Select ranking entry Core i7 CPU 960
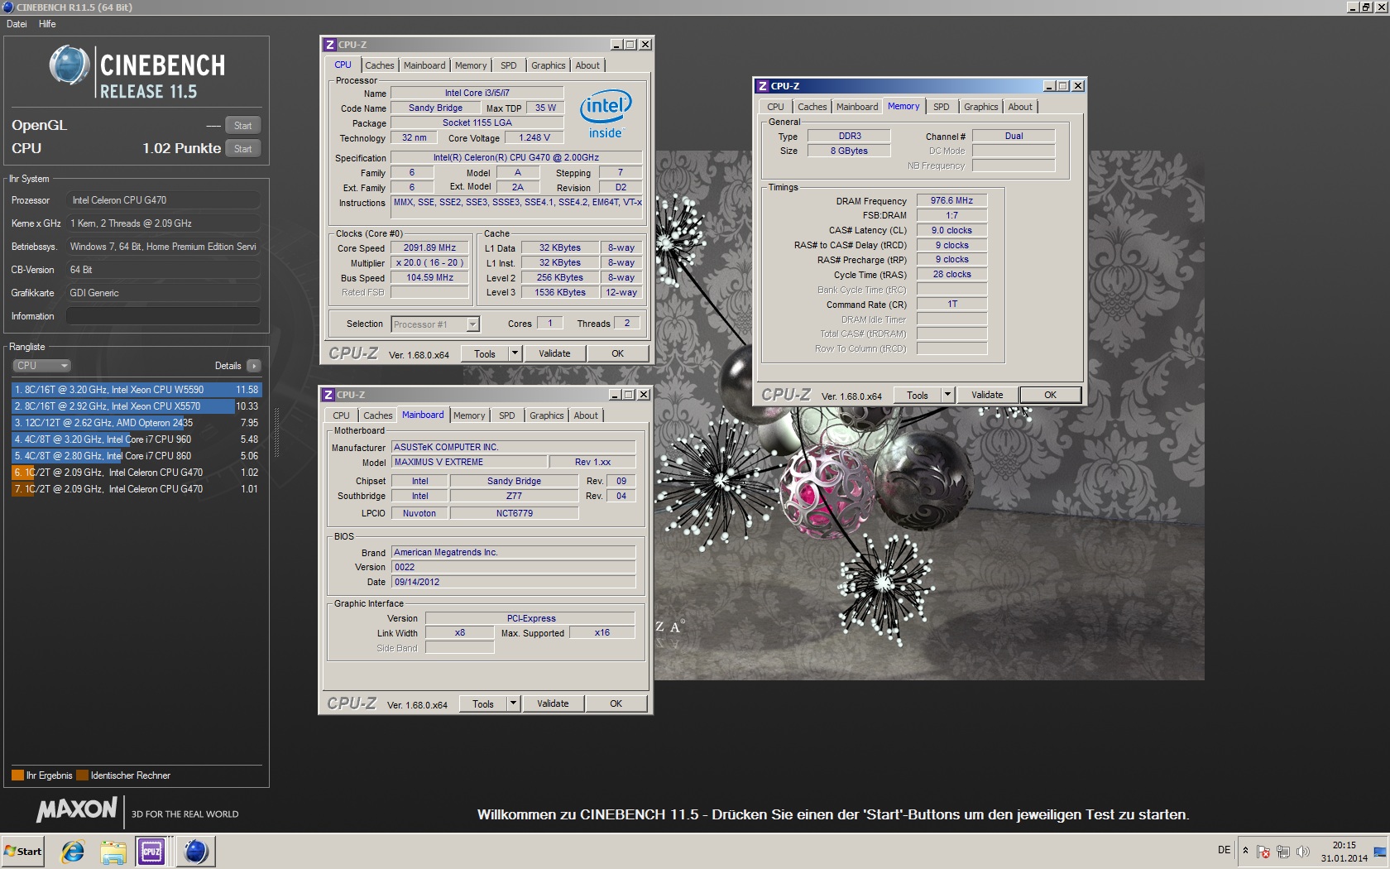The height and width of the screenshot is (869, 1390). coord(137,439)
